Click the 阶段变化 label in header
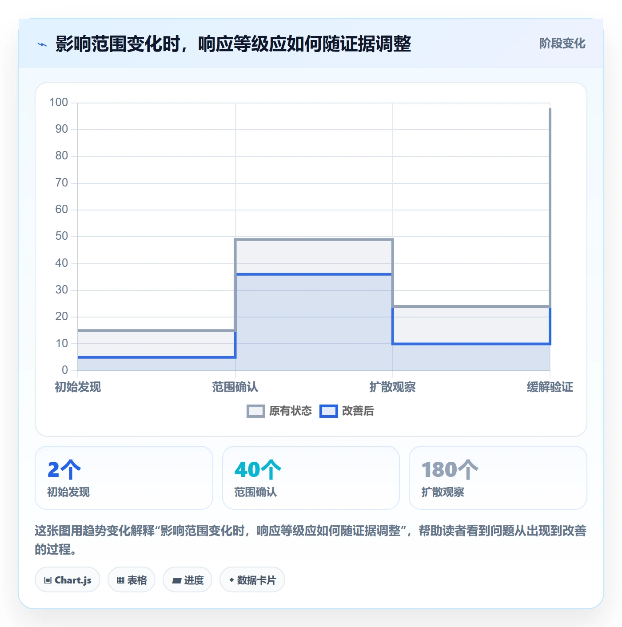Image resolution: width=622 pixels, height=627 pixels. click(x=562, y=44)
